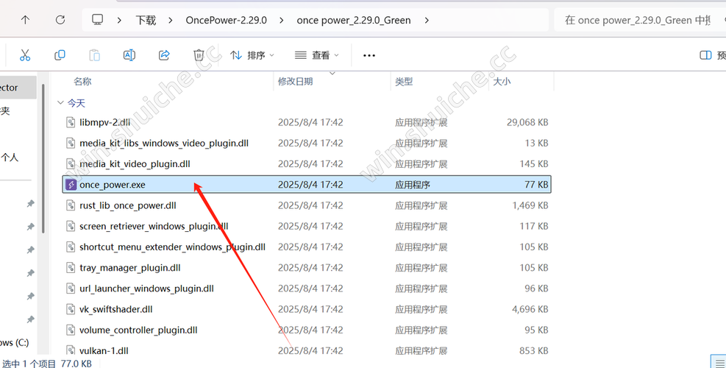Delete selected file with trash icon

(x=199, y=55)
